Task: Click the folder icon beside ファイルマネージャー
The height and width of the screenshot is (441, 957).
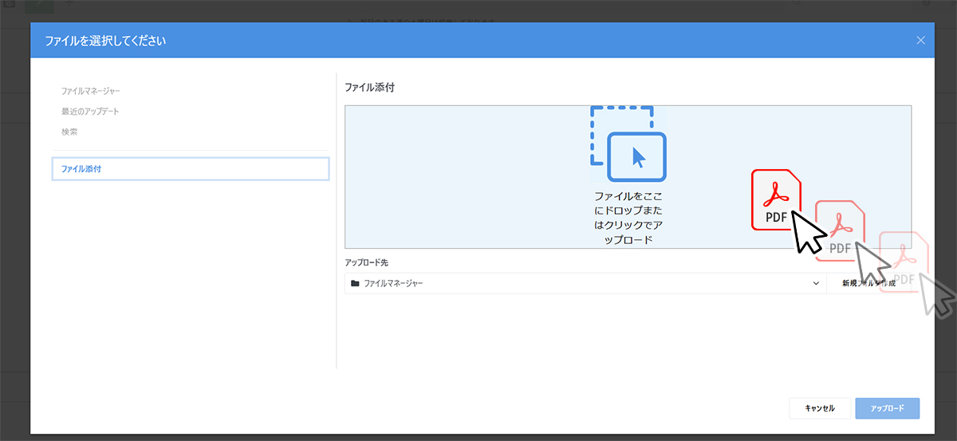Action: click(355, 283)
